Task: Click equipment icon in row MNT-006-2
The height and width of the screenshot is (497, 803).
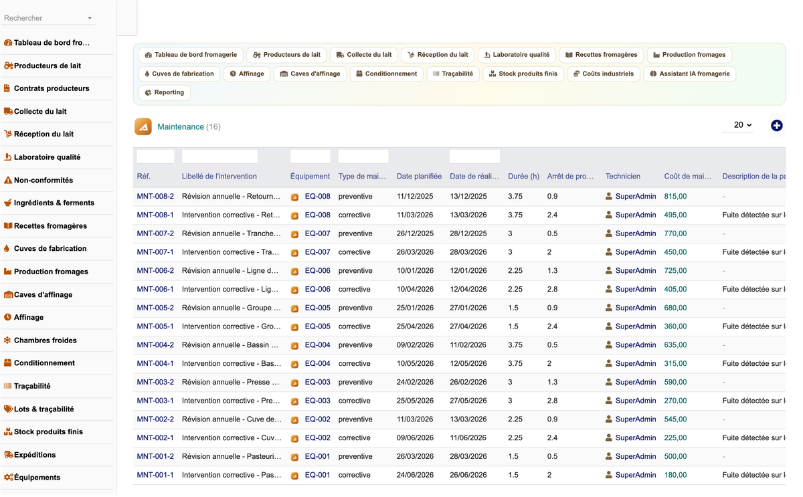Action: 294,272
